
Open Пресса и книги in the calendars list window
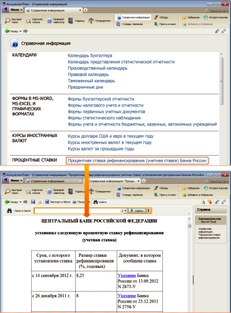pos(165,24)
